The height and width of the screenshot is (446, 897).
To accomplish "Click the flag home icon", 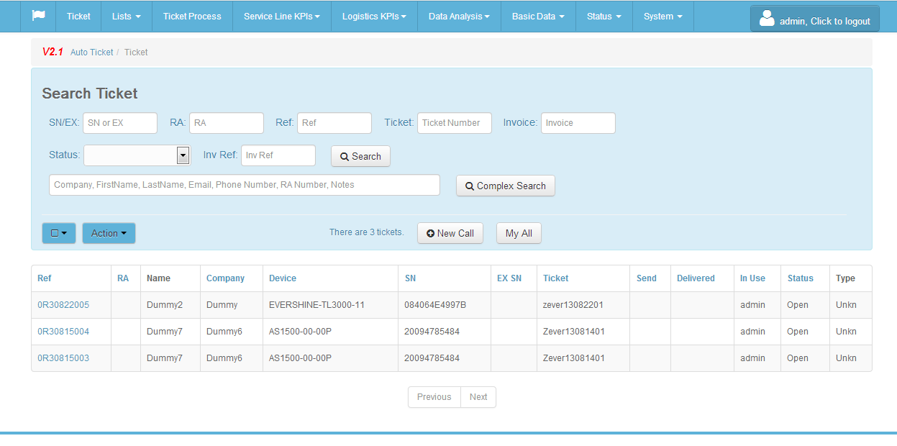I will click(38, 16).
